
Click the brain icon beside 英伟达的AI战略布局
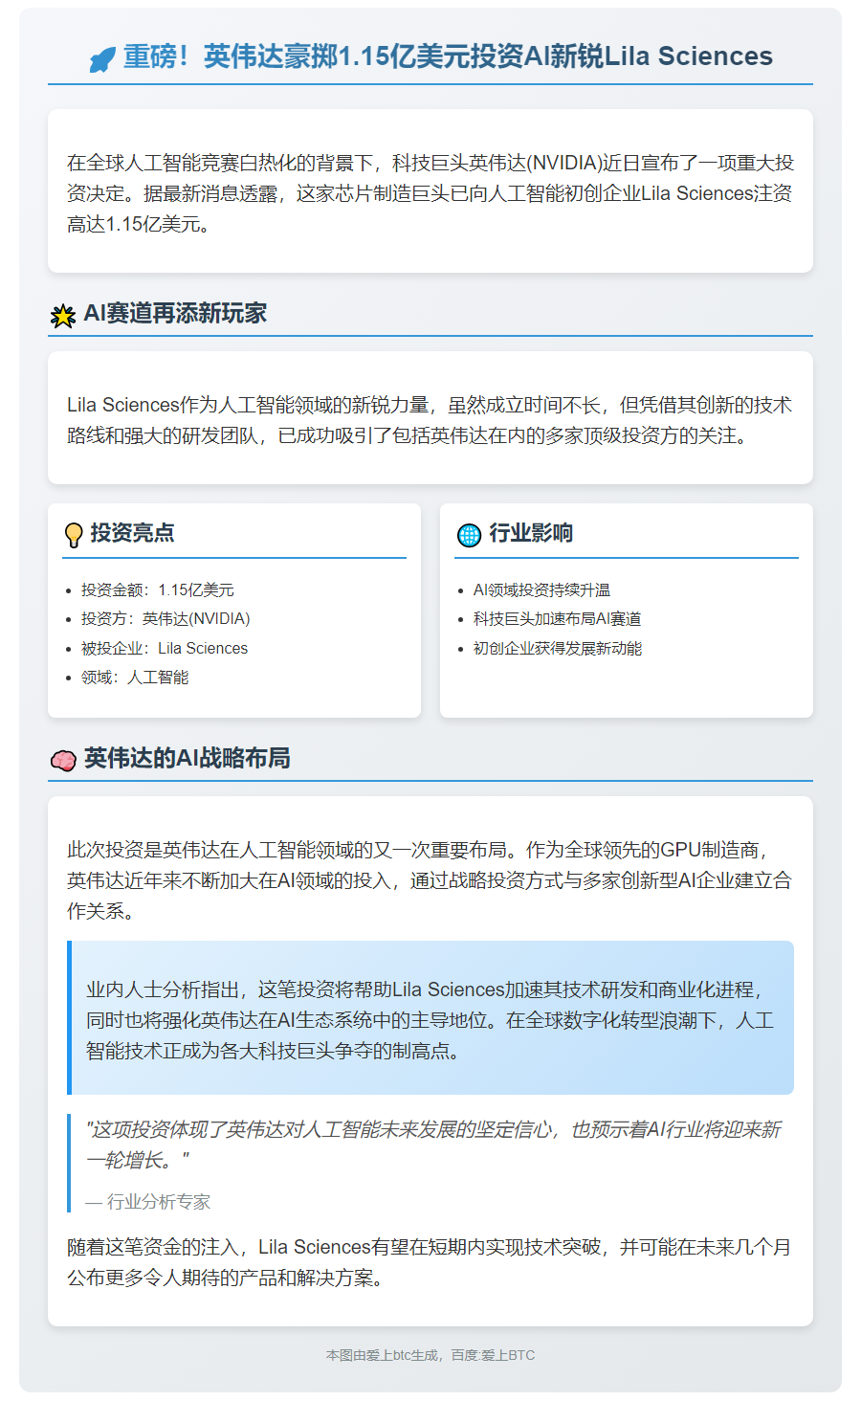63,760
